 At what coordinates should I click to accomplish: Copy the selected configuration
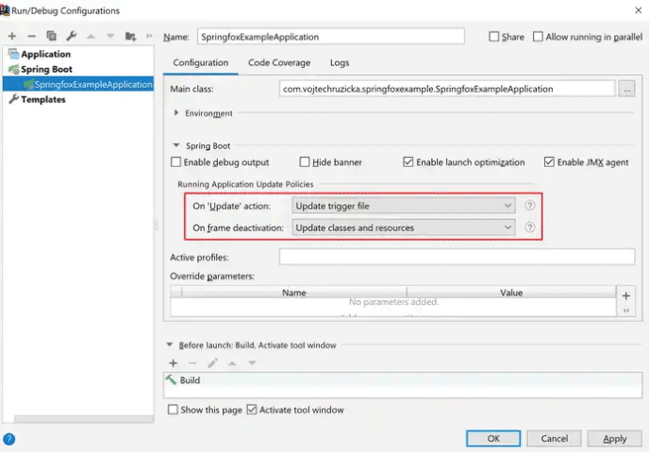(x=51, y=36)
